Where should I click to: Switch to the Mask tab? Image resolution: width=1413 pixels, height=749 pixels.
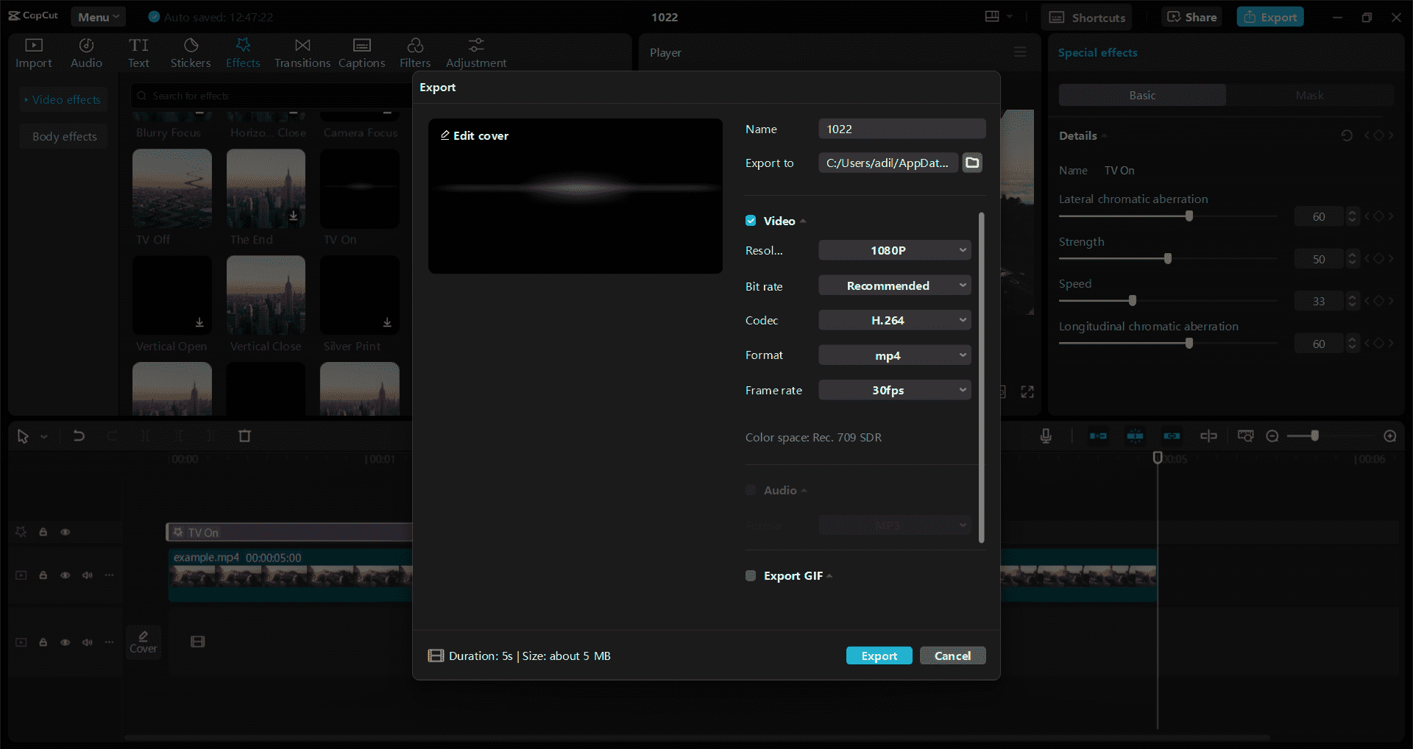click(x=1309, y=95)
